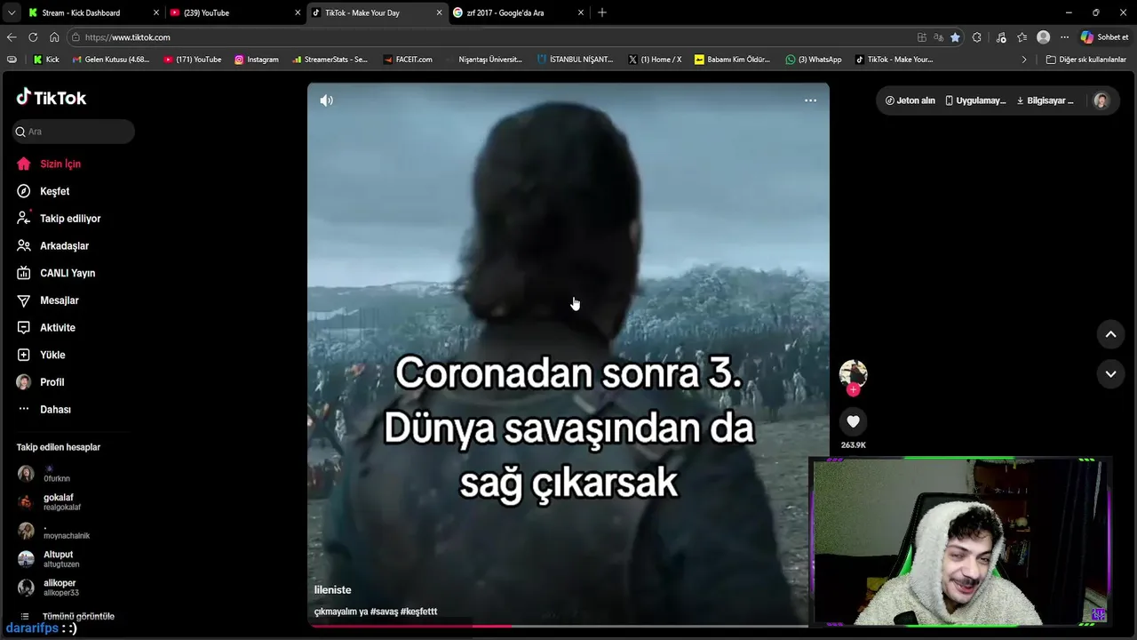Click the TikTok logo
This screenshot has height=640, width=1137.
coord(52,98)
